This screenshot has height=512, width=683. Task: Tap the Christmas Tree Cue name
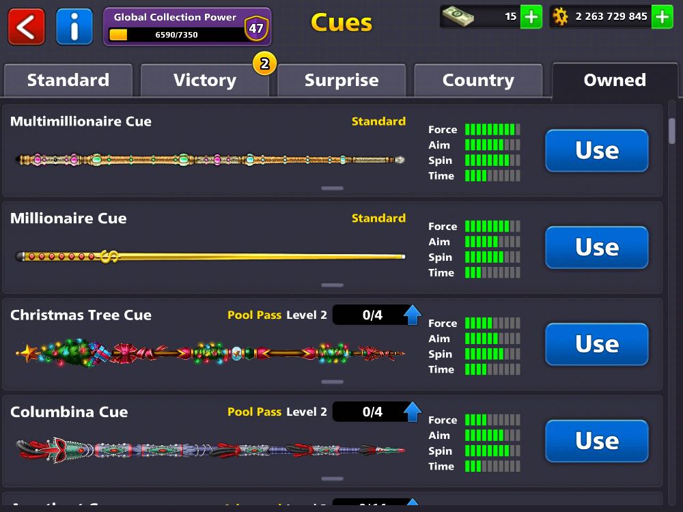81,315
